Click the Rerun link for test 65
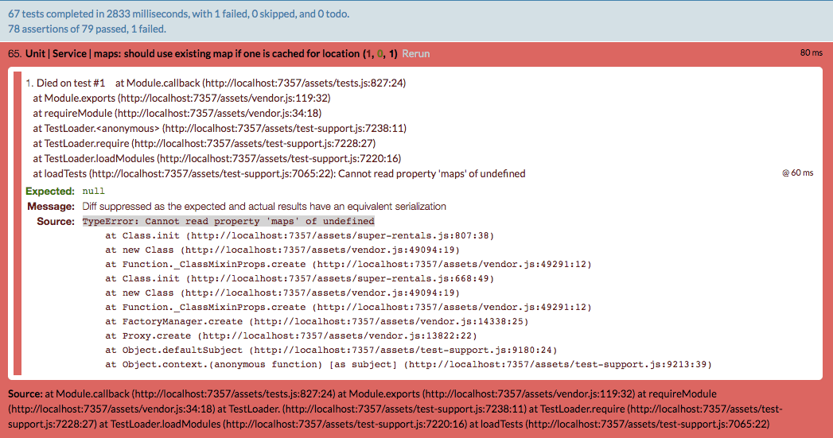The image size is (833, 438). 415,53
